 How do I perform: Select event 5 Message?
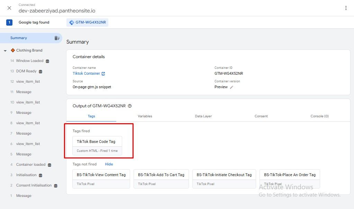[x=21, y=154]
